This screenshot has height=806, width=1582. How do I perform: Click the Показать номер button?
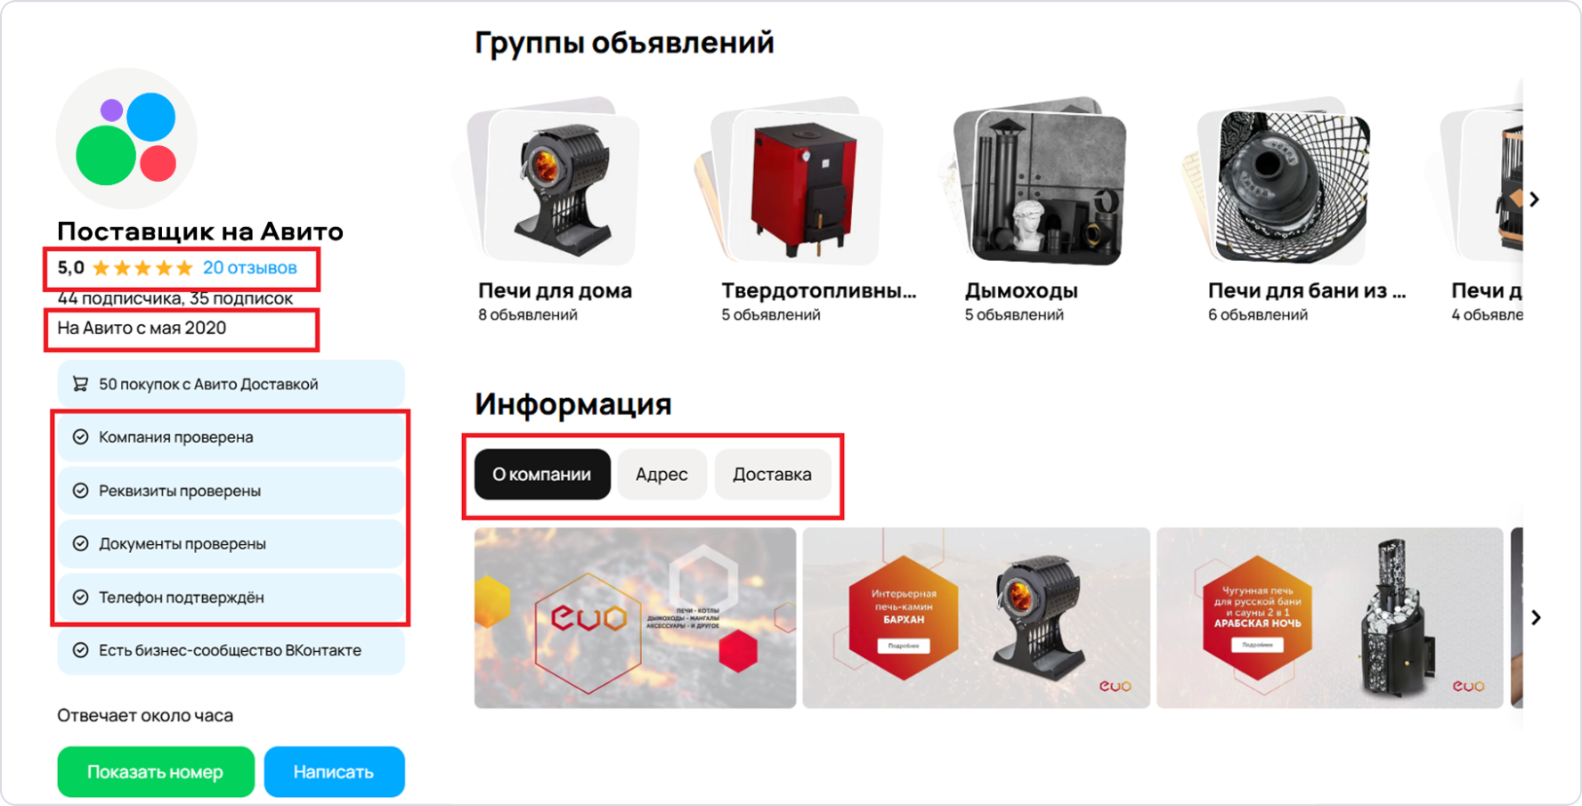[156, 772]
